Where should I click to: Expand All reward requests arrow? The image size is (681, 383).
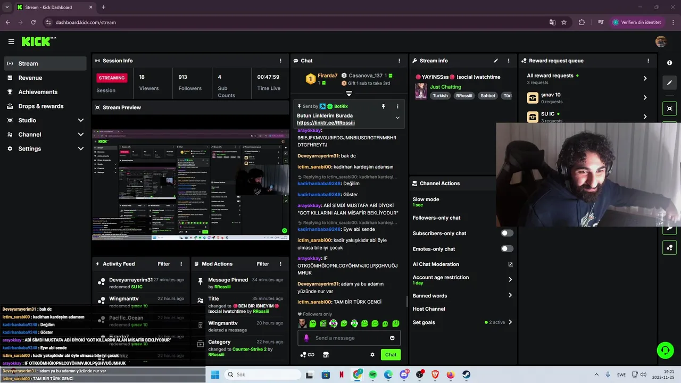[x=645, y=78]
